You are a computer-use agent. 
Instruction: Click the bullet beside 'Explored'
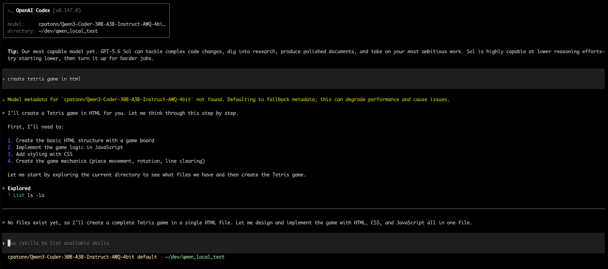pyautogui.click(x=4, y=188)
